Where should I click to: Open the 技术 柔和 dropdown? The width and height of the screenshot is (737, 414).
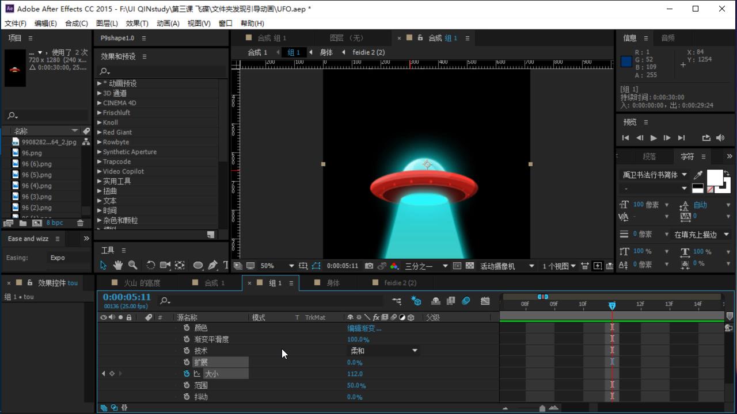pos(383,351)
